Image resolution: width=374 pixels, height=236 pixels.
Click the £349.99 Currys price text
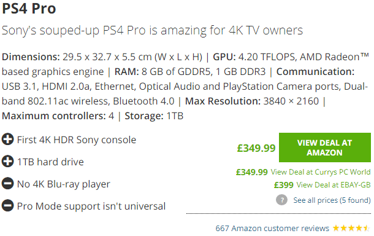[x=252, y=172]
